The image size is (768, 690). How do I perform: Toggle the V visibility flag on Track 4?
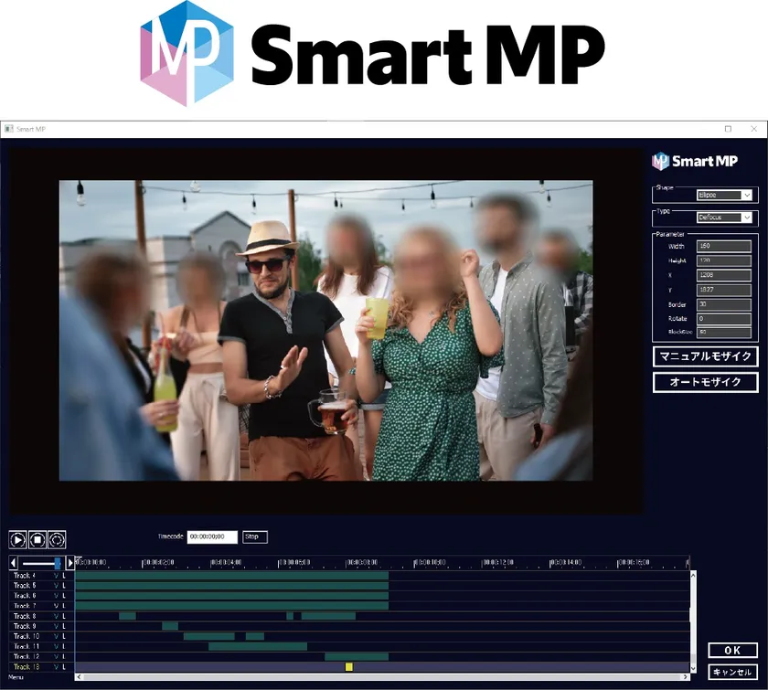click(56, 576)
